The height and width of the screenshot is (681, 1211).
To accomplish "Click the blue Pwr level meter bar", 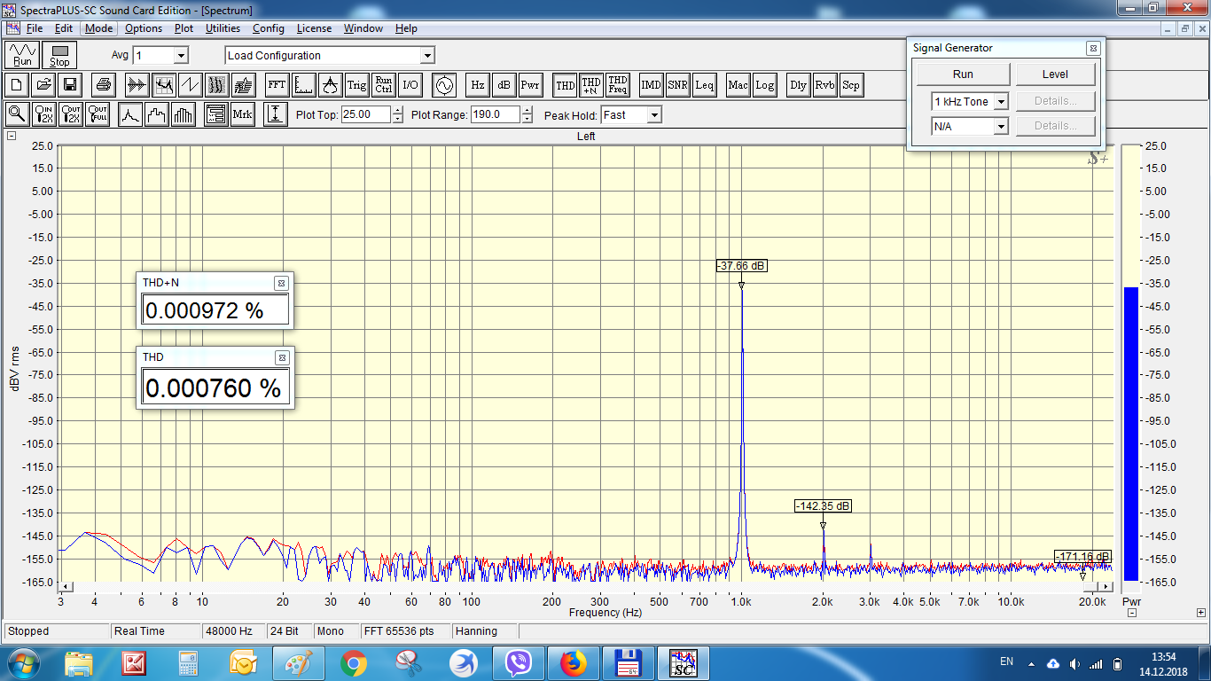I will (1130, 433).
